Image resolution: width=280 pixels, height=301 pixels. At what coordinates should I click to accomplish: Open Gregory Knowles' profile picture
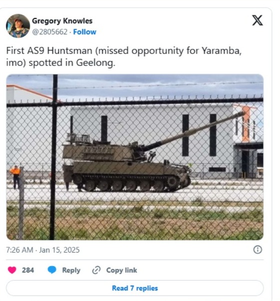[18, 26]
